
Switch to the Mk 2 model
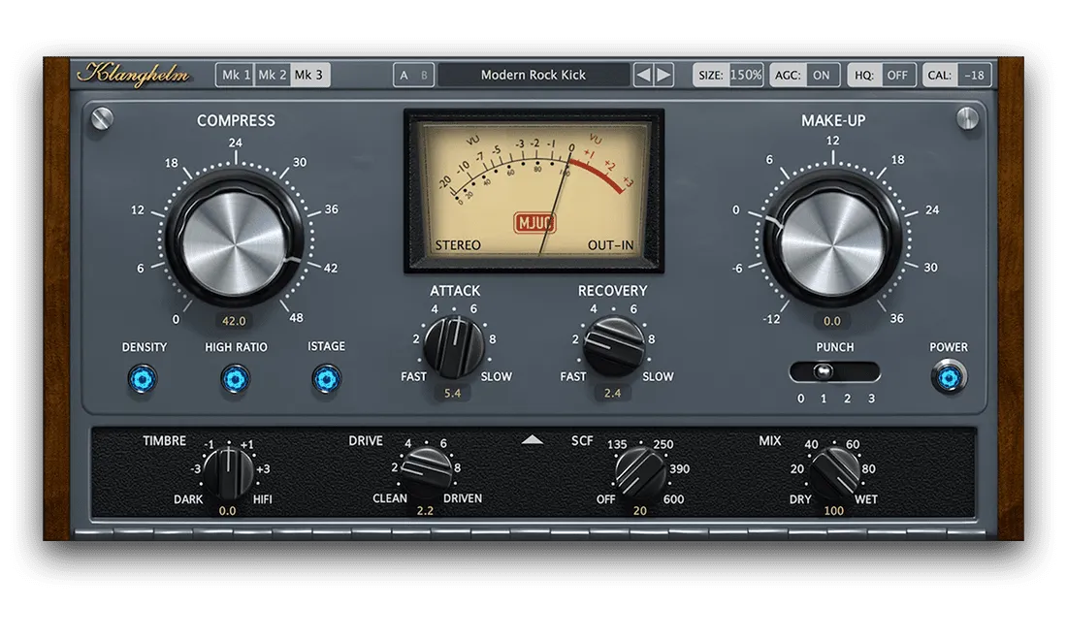click(273, 75)
